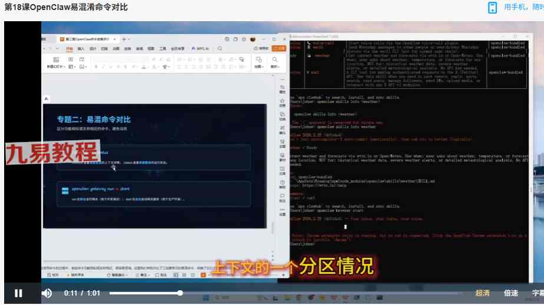Click the plus icon for new tab

[x=124, y=39]
